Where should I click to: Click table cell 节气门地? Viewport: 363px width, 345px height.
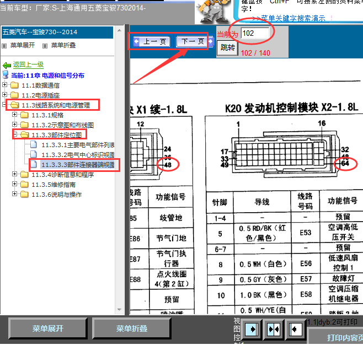pyautogui.click(x=171, y=238)
